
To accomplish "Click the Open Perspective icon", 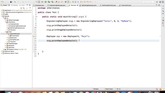I will (x=157, y=2).
